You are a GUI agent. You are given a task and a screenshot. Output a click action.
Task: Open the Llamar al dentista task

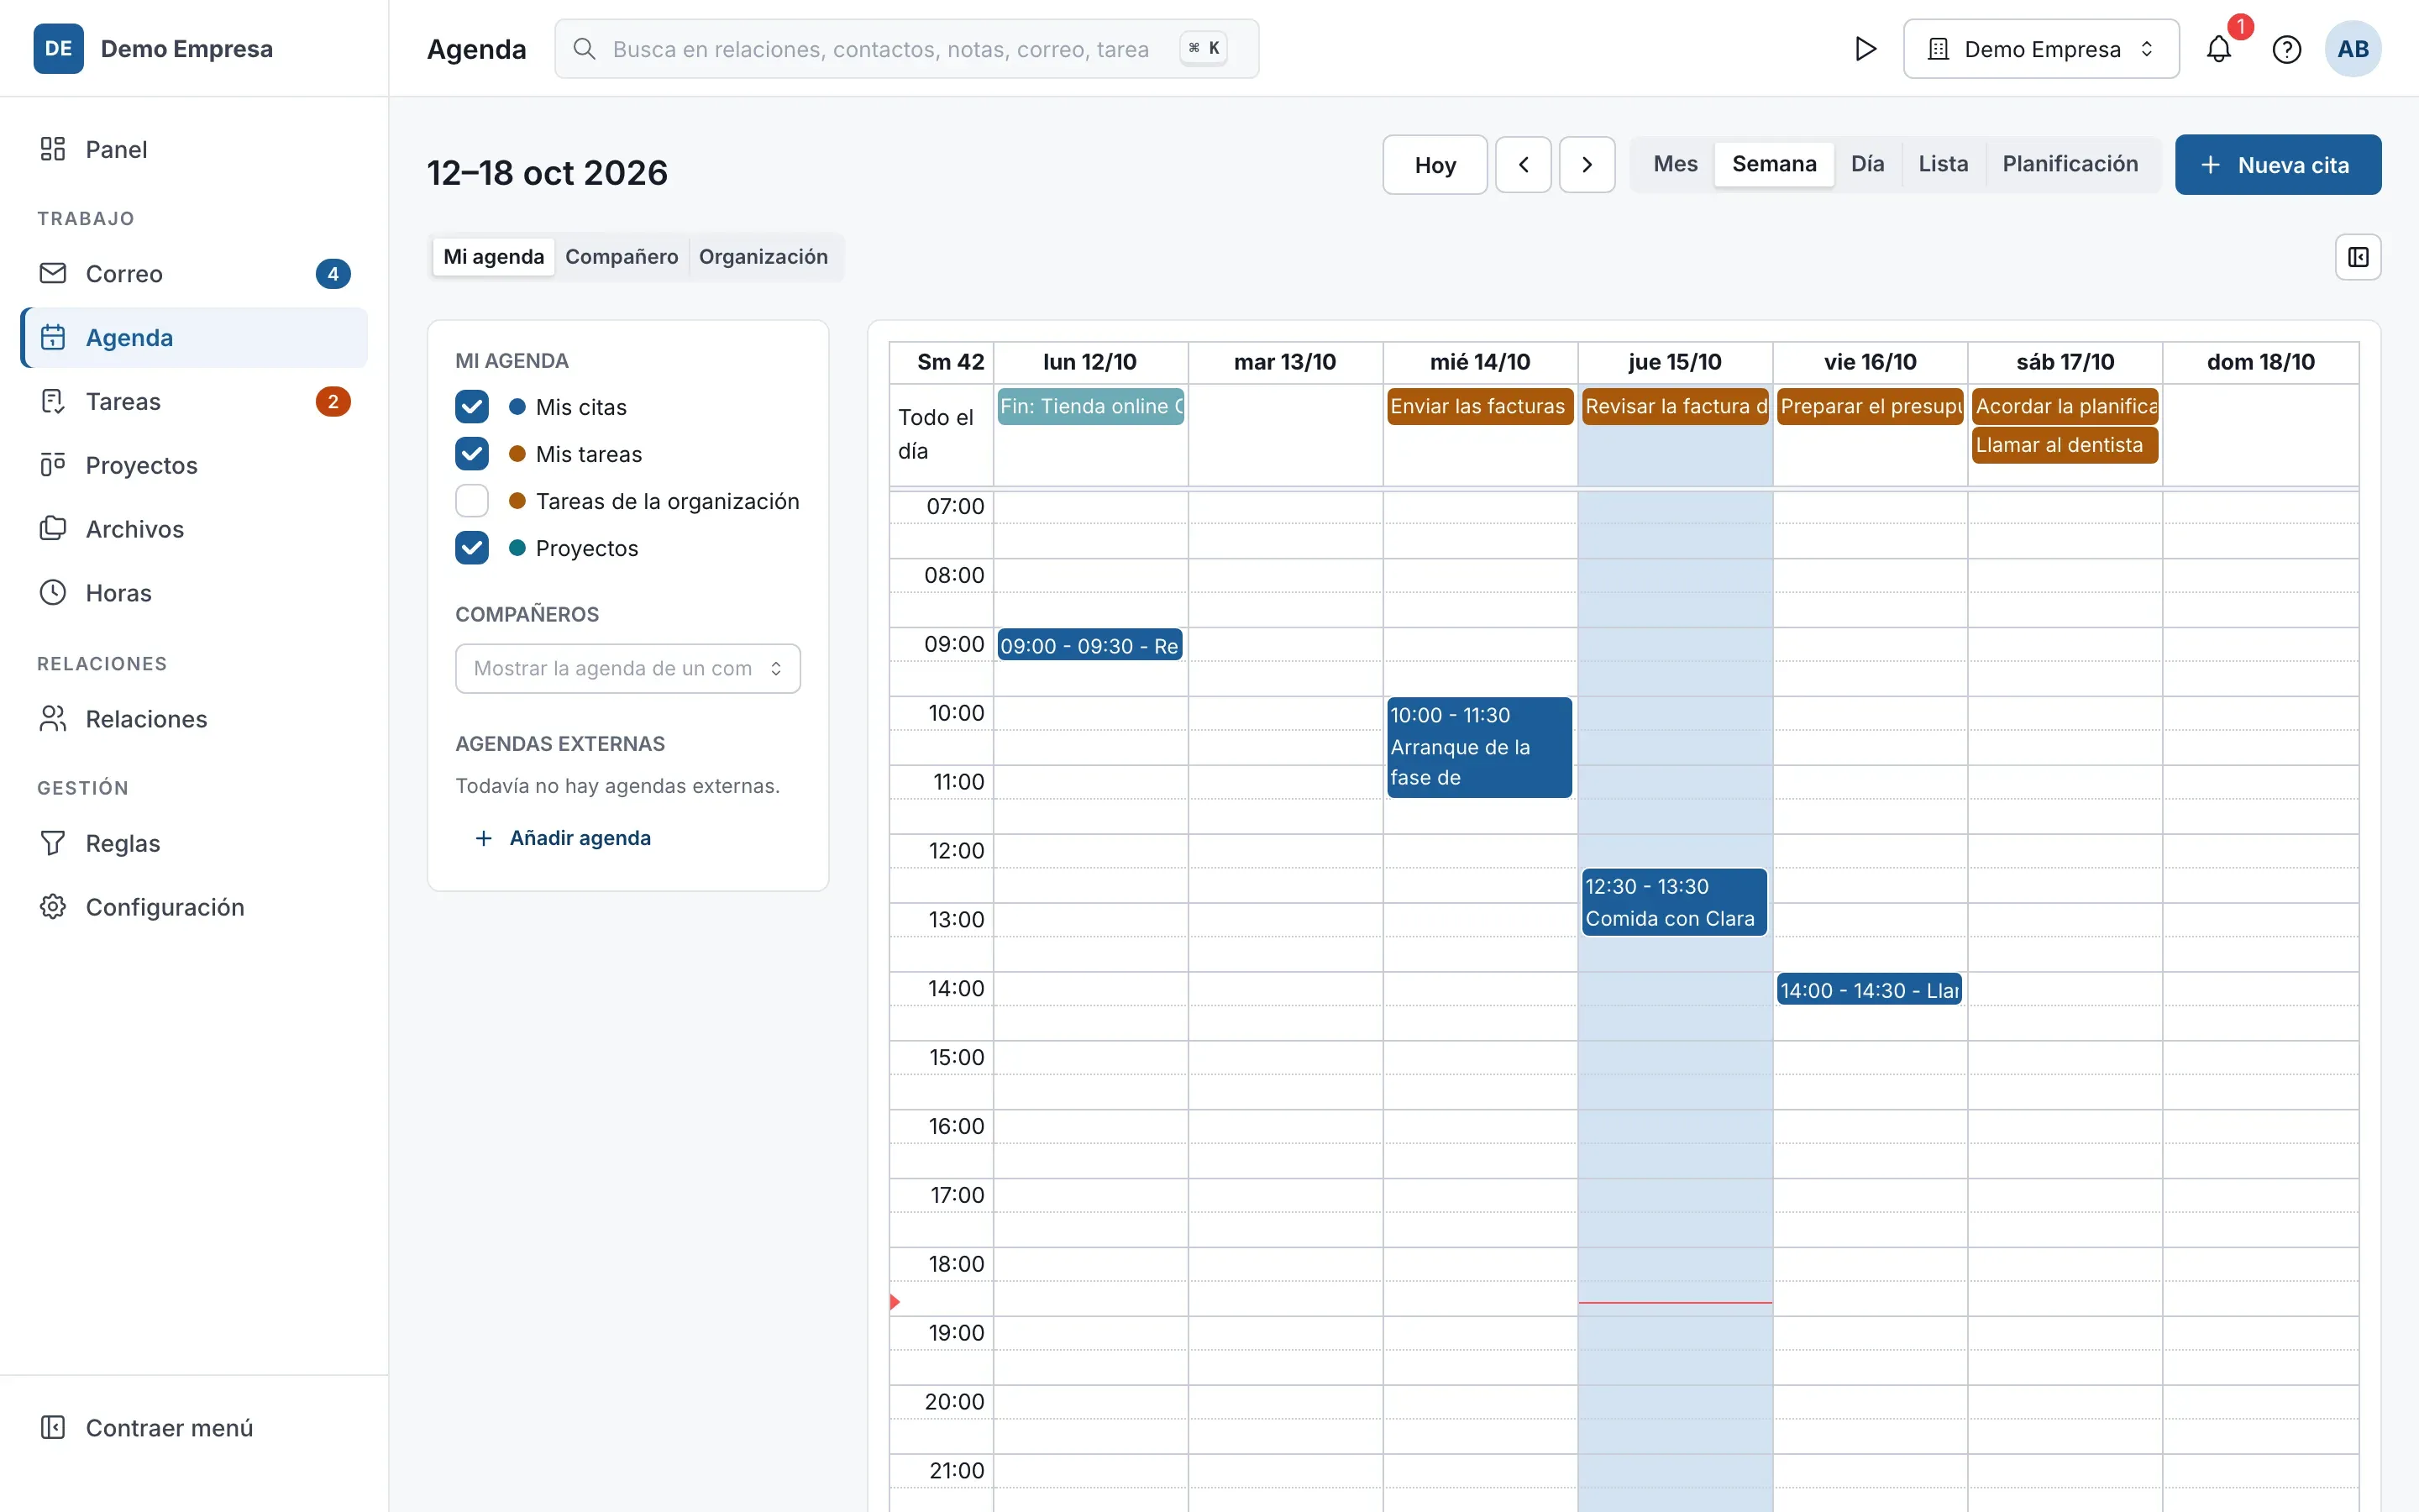pyautogui.click(x=2065, y=445)
